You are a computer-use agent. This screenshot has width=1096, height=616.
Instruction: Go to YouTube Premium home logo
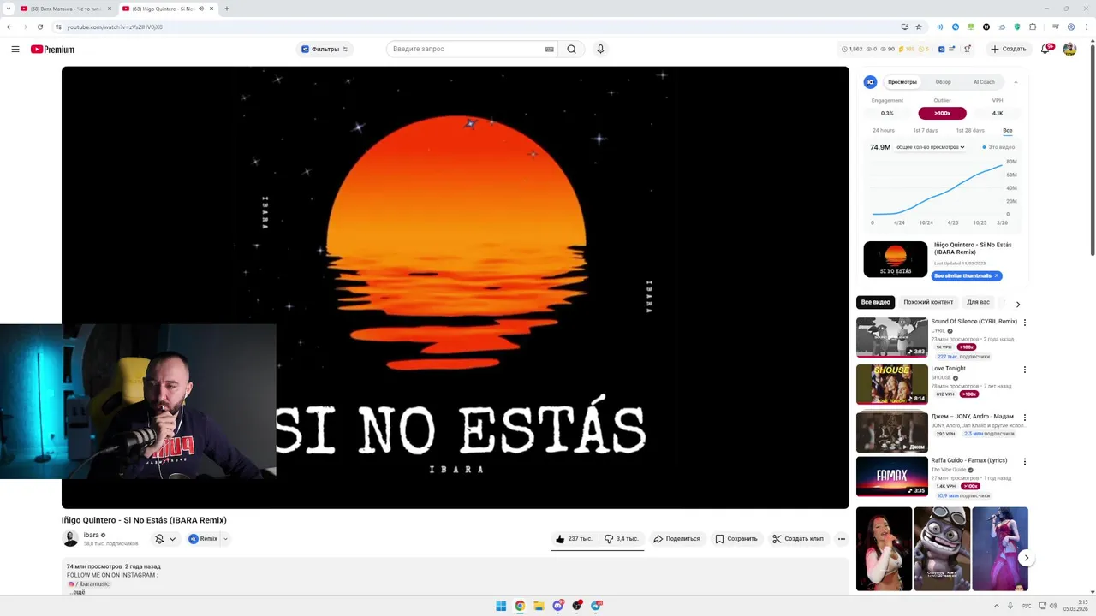pyautogui.click(x=52, y=50)
